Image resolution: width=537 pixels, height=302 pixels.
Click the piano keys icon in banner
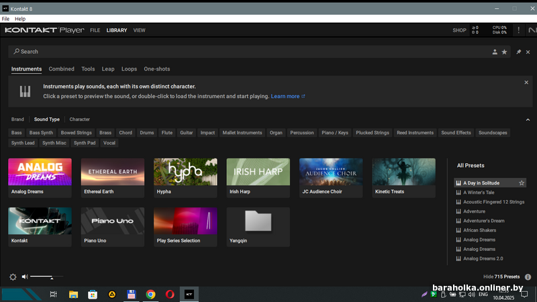point(25,91)
